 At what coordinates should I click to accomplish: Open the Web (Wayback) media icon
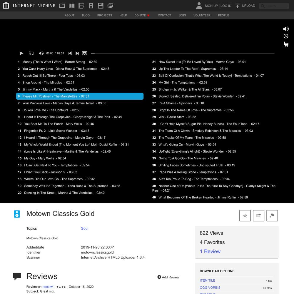point(62,6)
